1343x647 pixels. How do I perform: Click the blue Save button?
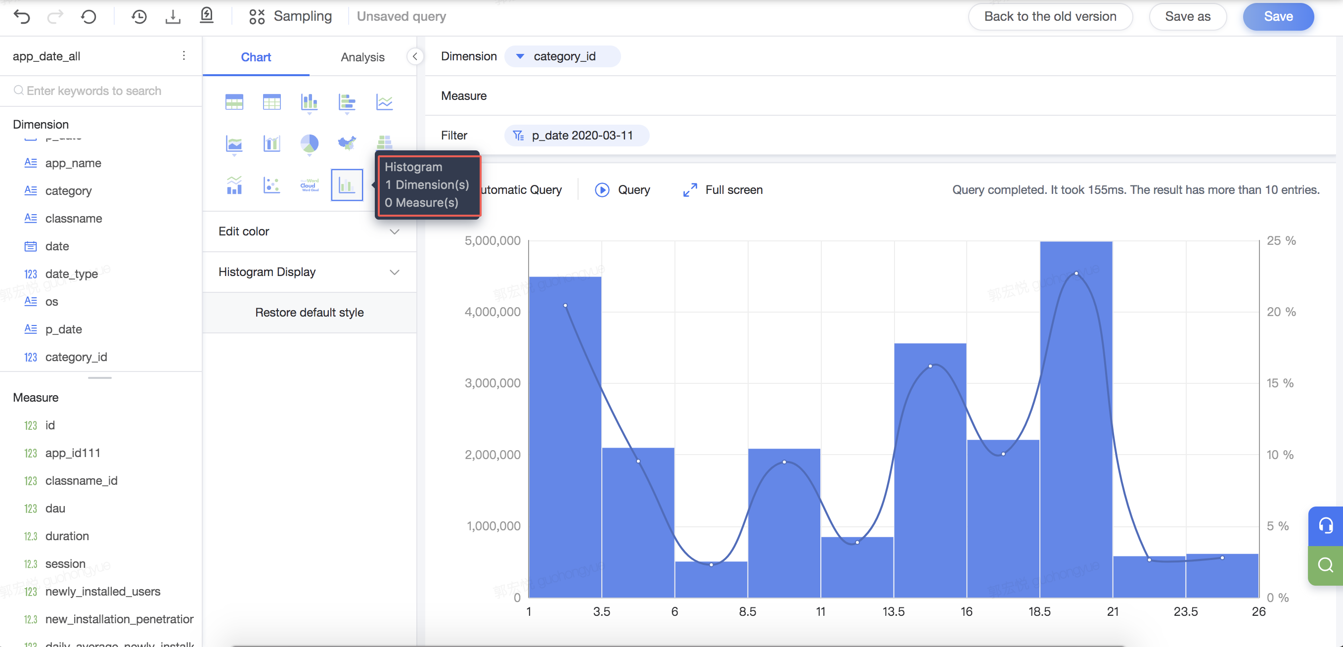tap(1278, 17)
